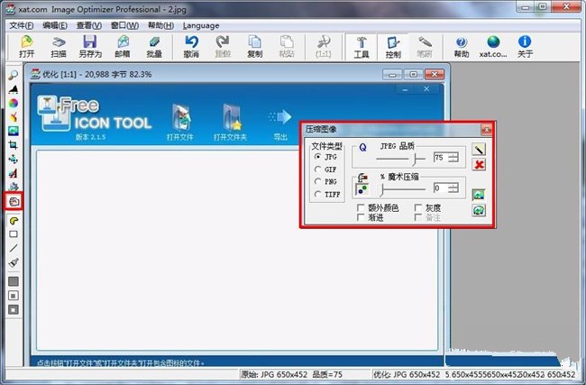The height and width of the screenshot is (385, 586).
Task: Click the 邮箱 (Mail) toolbar icon
Action: pyautogui.click(x=123, y=46)
